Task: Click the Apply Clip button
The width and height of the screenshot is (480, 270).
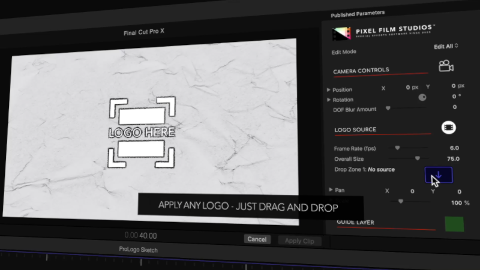Action: point(299,241)
